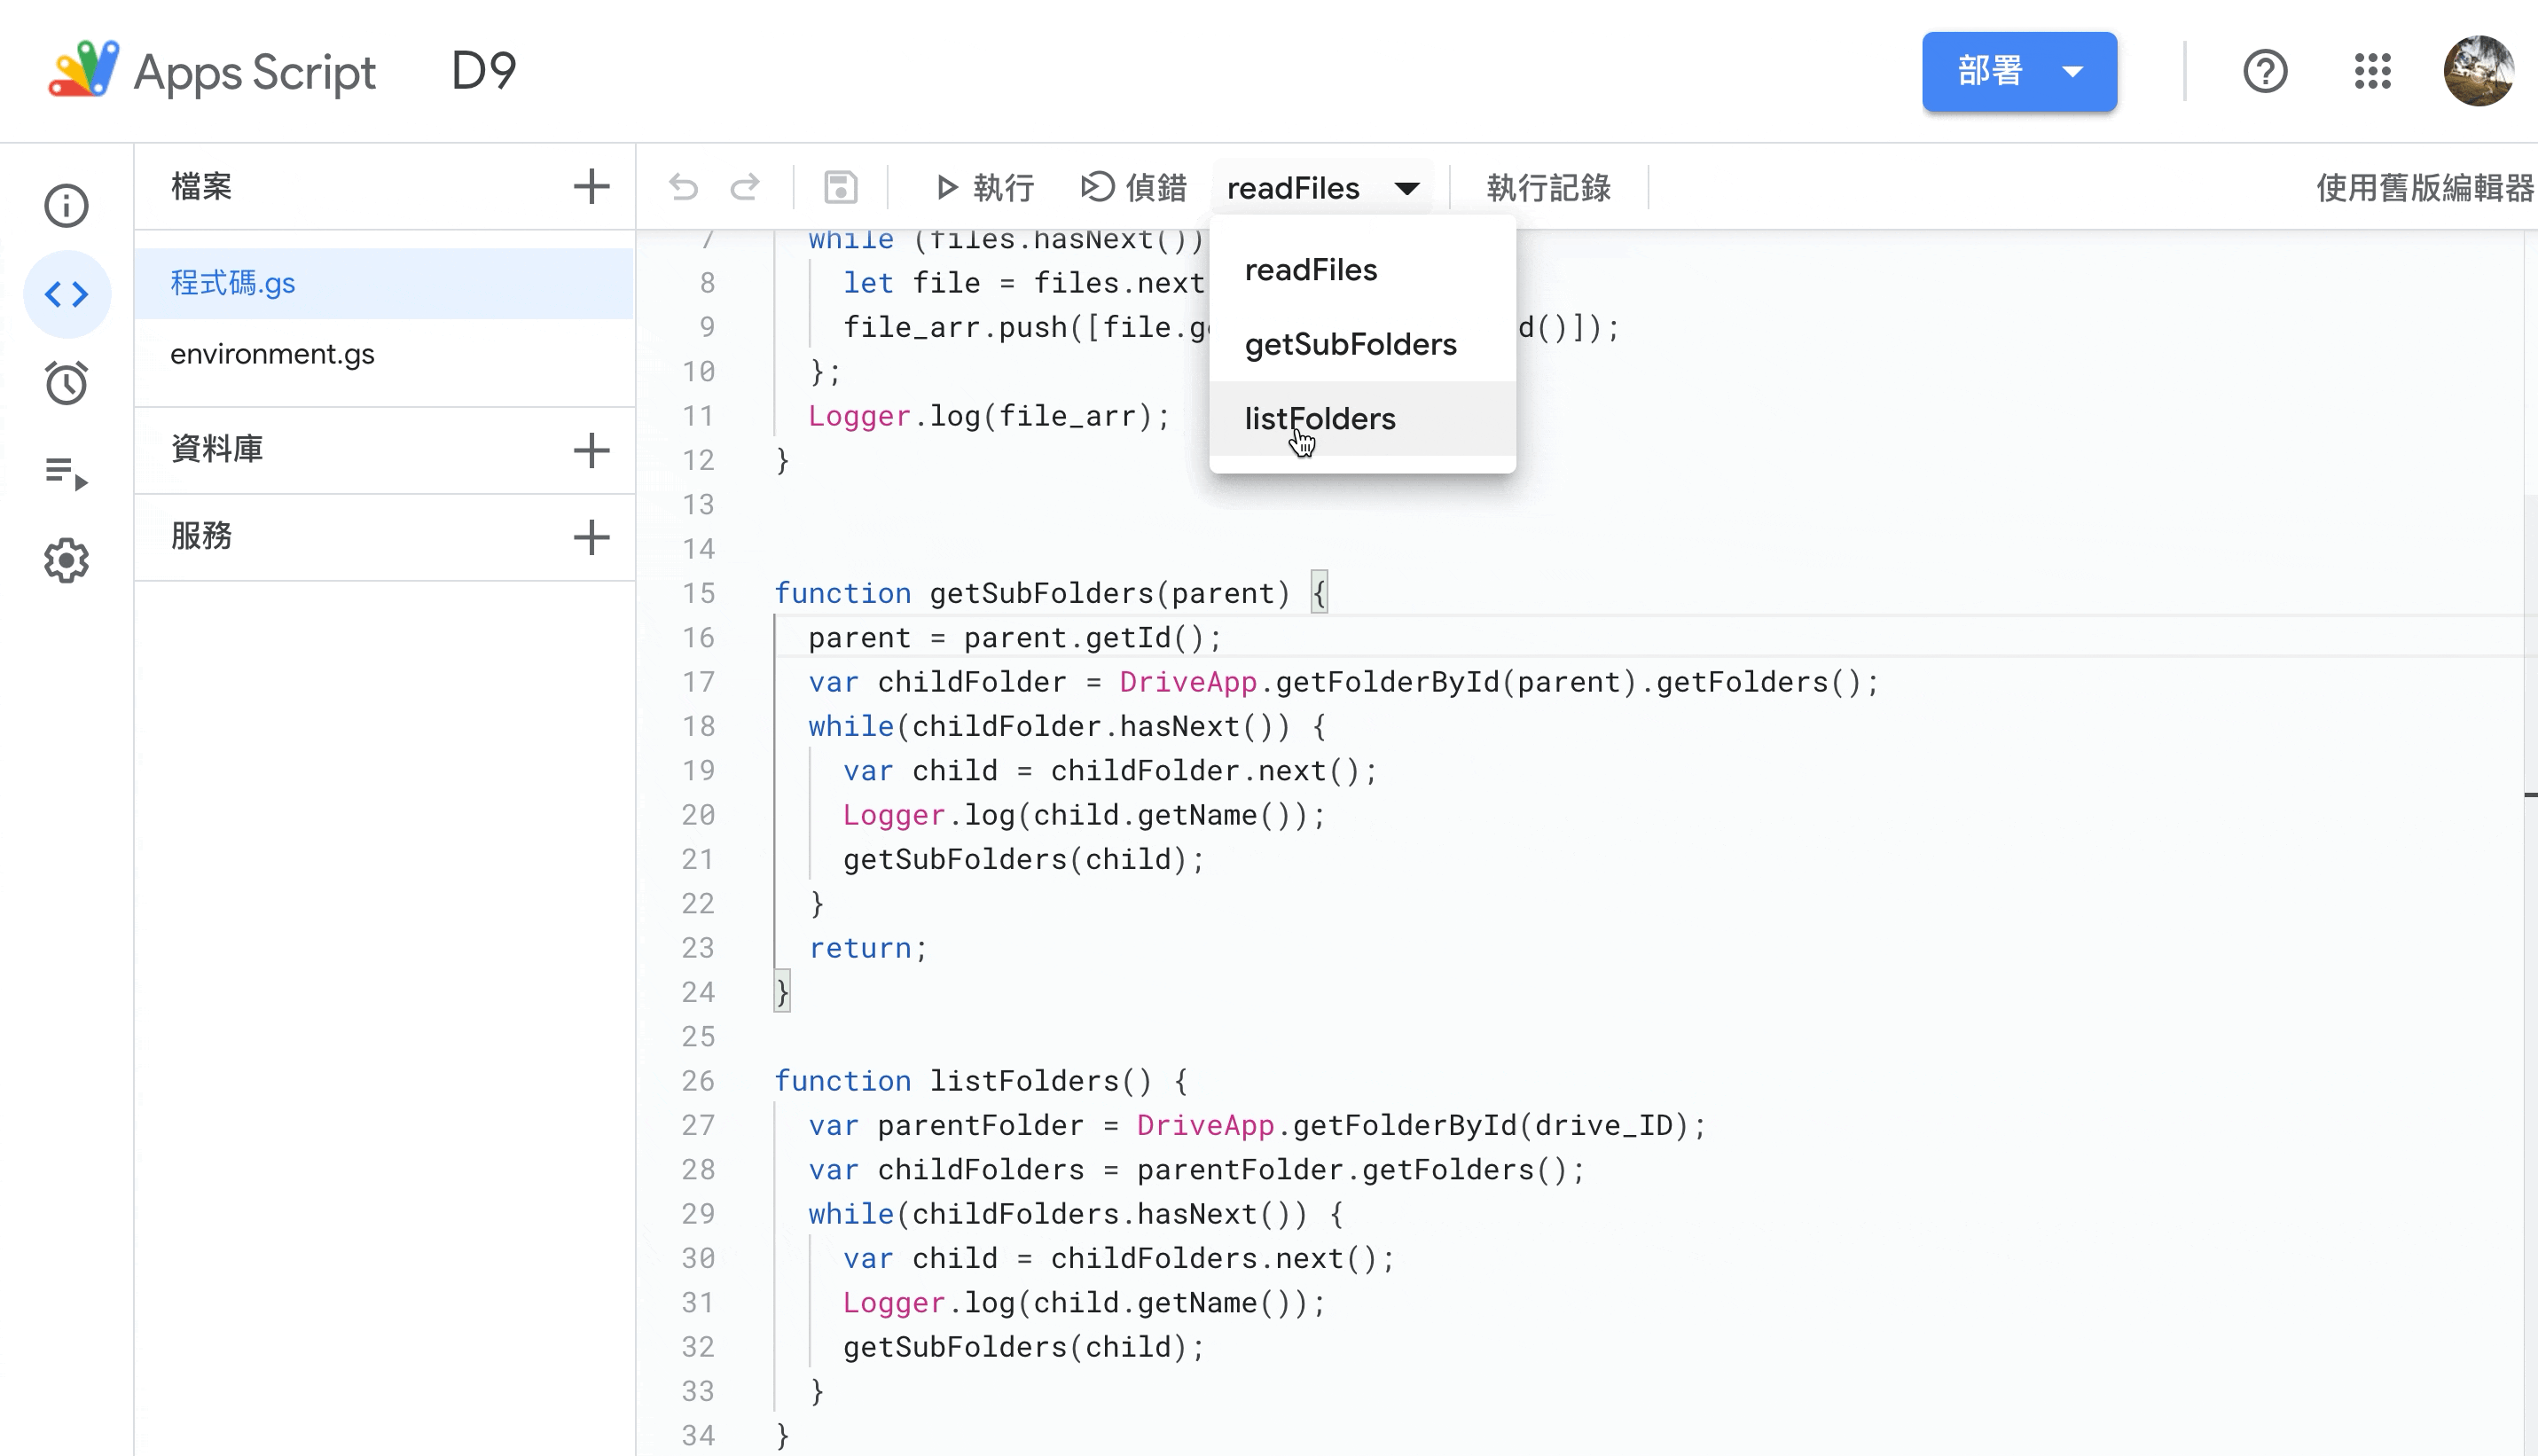Open project settings gear icon
Image resolution: width=2538 pixels, height=1456 pixels.
click(66, 560)
